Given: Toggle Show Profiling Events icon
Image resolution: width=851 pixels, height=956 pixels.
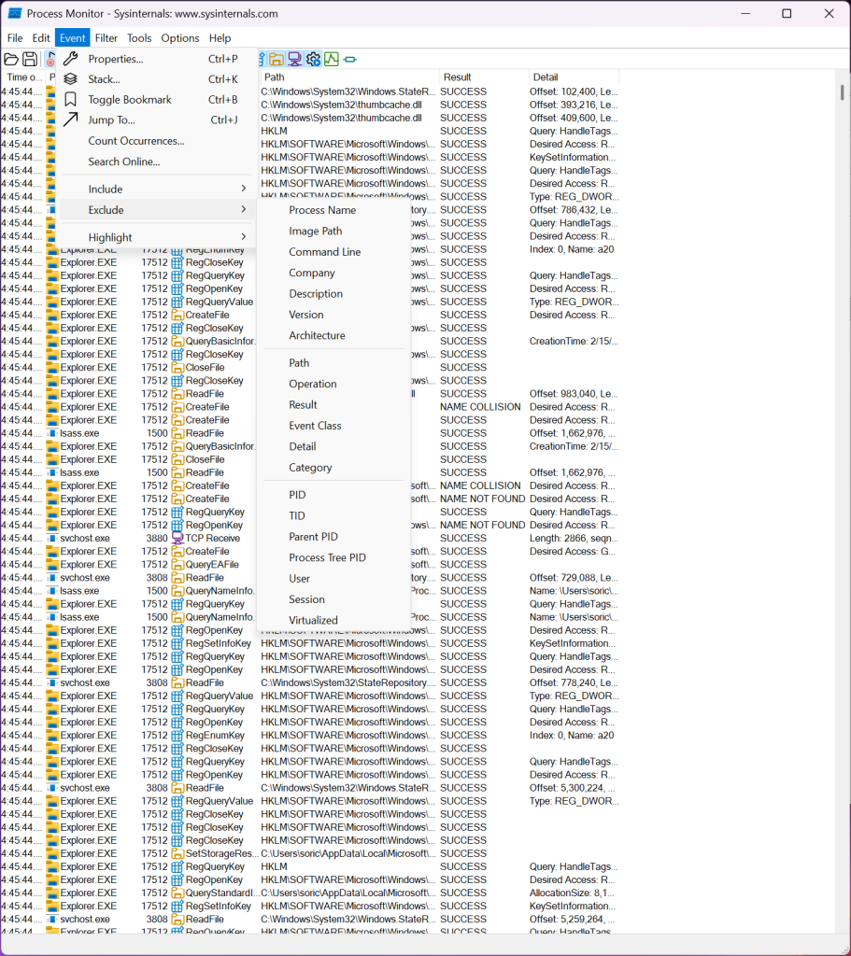Looking at the screenshot, I should click(332, 59).
